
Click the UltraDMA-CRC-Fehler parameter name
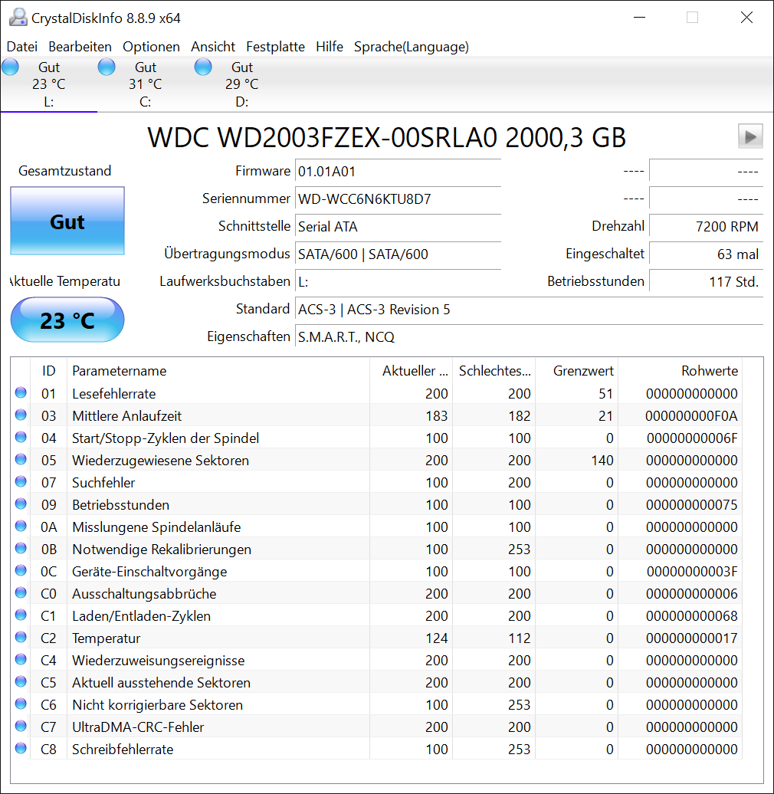138,727
